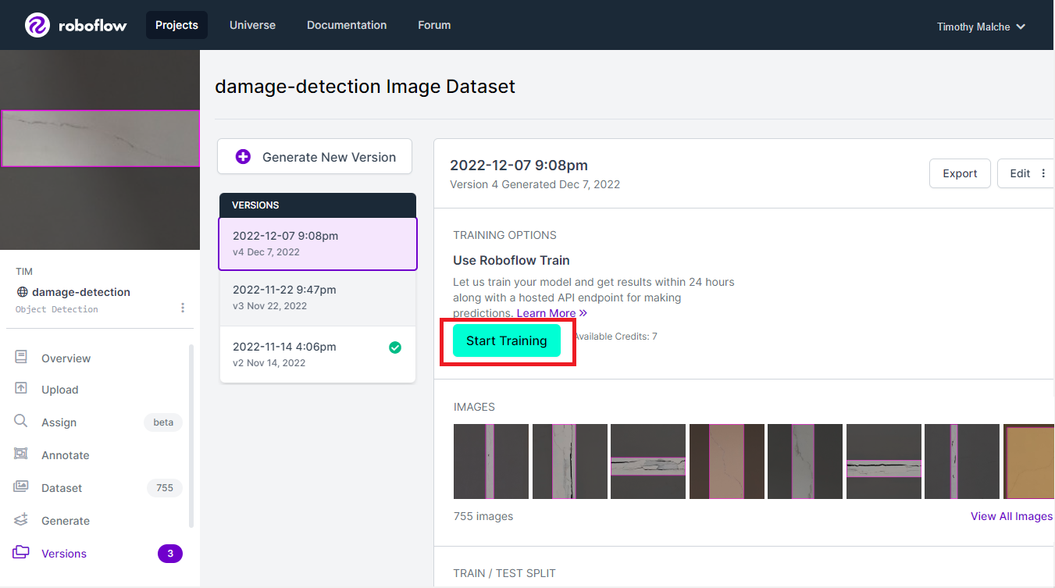Click the Annotate sidebar label
1055x588 pixels.
click(66, 455)
